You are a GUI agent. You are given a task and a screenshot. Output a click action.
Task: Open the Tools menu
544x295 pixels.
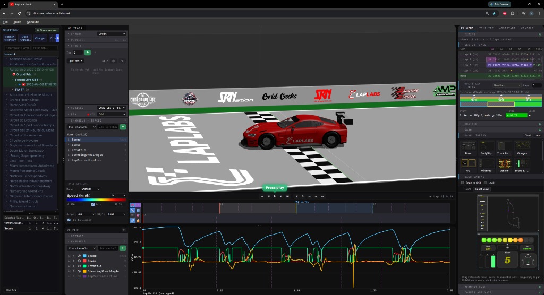pos(18,22)
